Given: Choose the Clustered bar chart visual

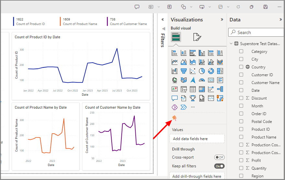Looking at the screenshot, I should (x=193, y=53).
